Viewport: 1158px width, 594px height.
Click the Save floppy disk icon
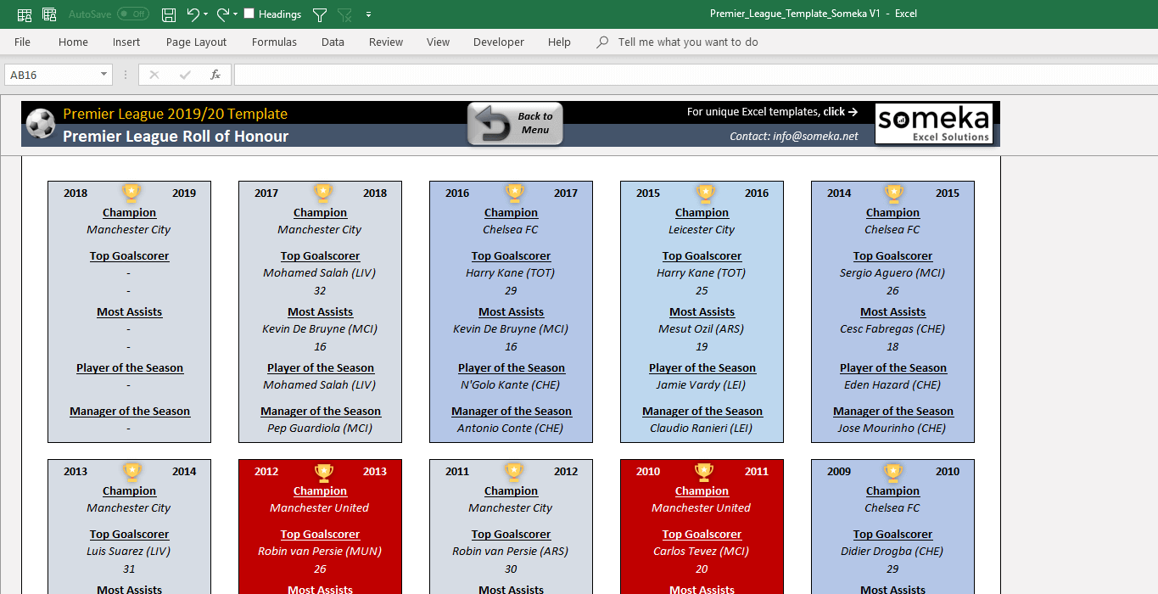(169, 14)
